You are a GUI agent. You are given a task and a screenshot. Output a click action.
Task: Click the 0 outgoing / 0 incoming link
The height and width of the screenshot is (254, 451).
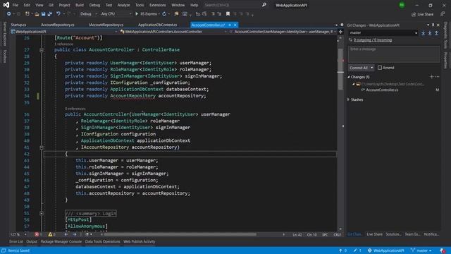pos(373,40)
